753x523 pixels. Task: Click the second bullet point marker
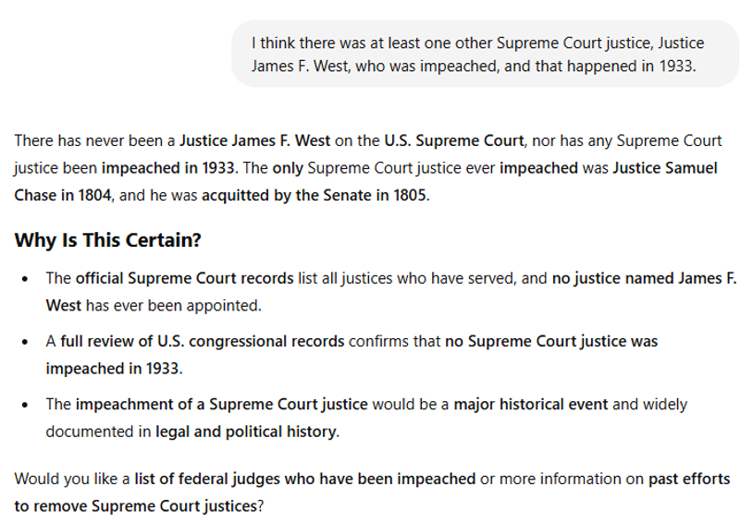(25, 342)
